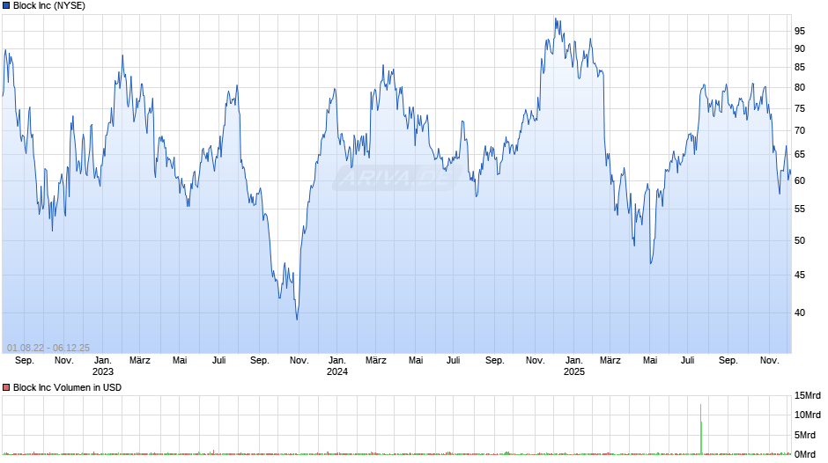Click the blue Block Inc legend square
Image resolution: width=828 pixels, height=463 pixels.
click(x=6, y=6)
